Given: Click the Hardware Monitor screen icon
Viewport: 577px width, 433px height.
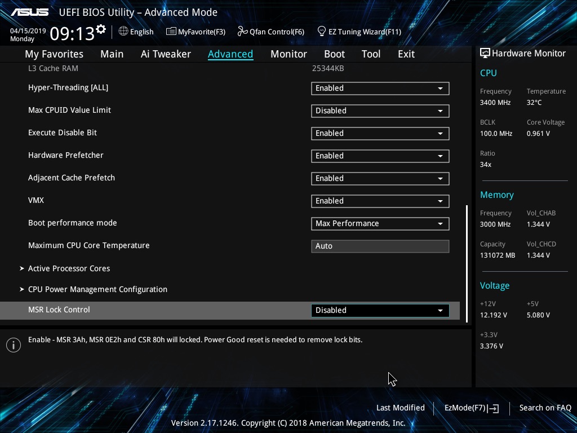Looking at the screenshot, I should click(485, 53).
